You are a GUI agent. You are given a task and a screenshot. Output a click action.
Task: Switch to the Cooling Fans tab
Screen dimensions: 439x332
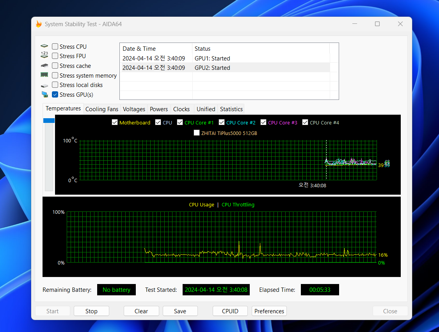(x=101, y=109)
